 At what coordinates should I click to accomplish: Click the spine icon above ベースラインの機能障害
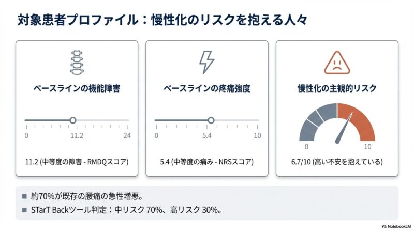[x=77, y=61]
